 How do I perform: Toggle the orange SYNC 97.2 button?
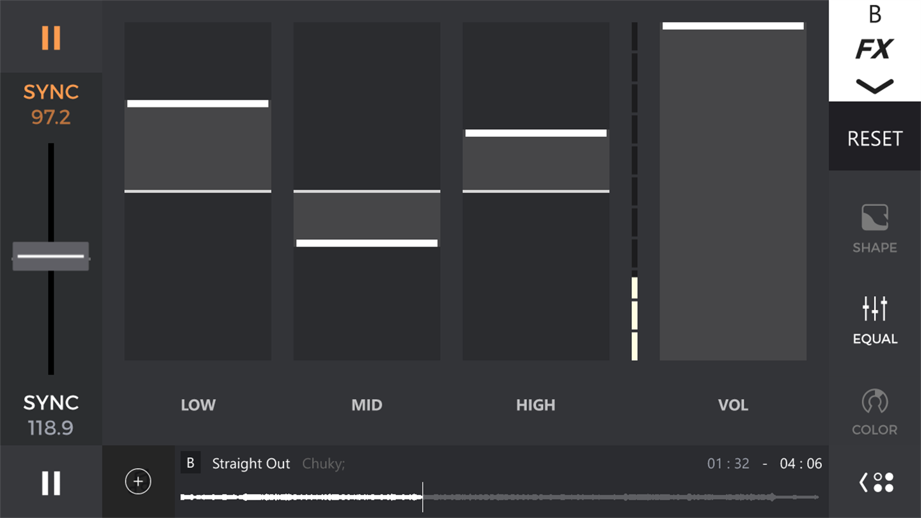(51, 104)
